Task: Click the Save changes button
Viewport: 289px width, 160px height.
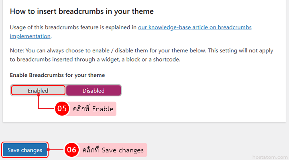Action: pos(25,150)
